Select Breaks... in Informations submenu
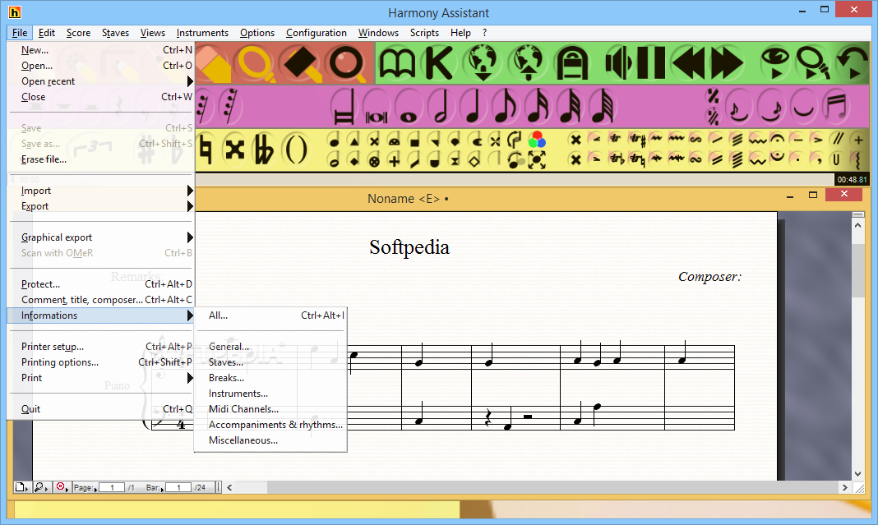This screenshot has height=525, width=878. pyautogui.click(x=270, y=379)
